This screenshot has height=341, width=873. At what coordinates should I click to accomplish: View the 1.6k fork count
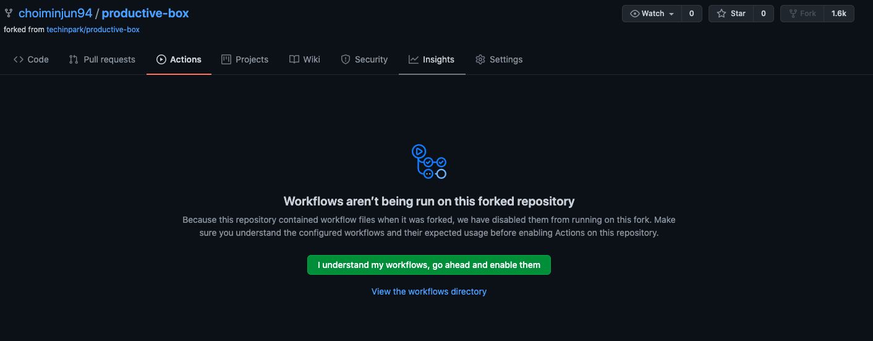839,14
